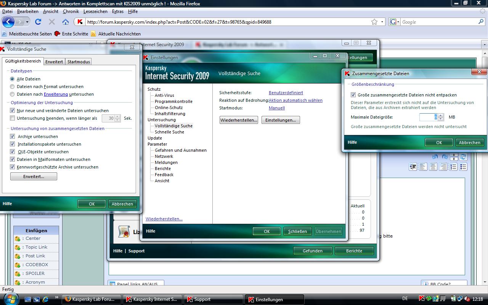Click the Erweitert... button
488x305 pixels.
[34, 177]
